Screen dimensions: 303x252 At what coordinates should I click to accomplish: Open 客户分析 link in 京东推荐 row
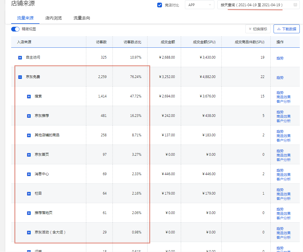click(284, 121)
